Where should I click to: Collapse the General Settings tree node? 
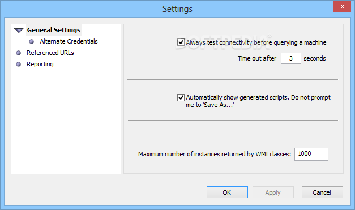19,31
